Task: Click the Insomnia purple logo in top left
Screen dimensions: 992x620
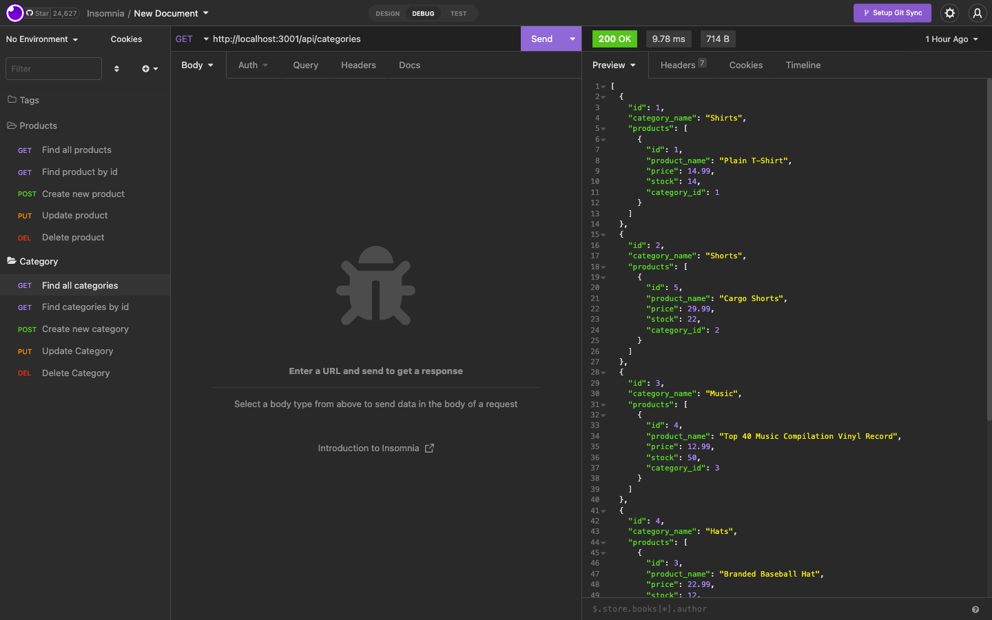Action: pos(14,13)
